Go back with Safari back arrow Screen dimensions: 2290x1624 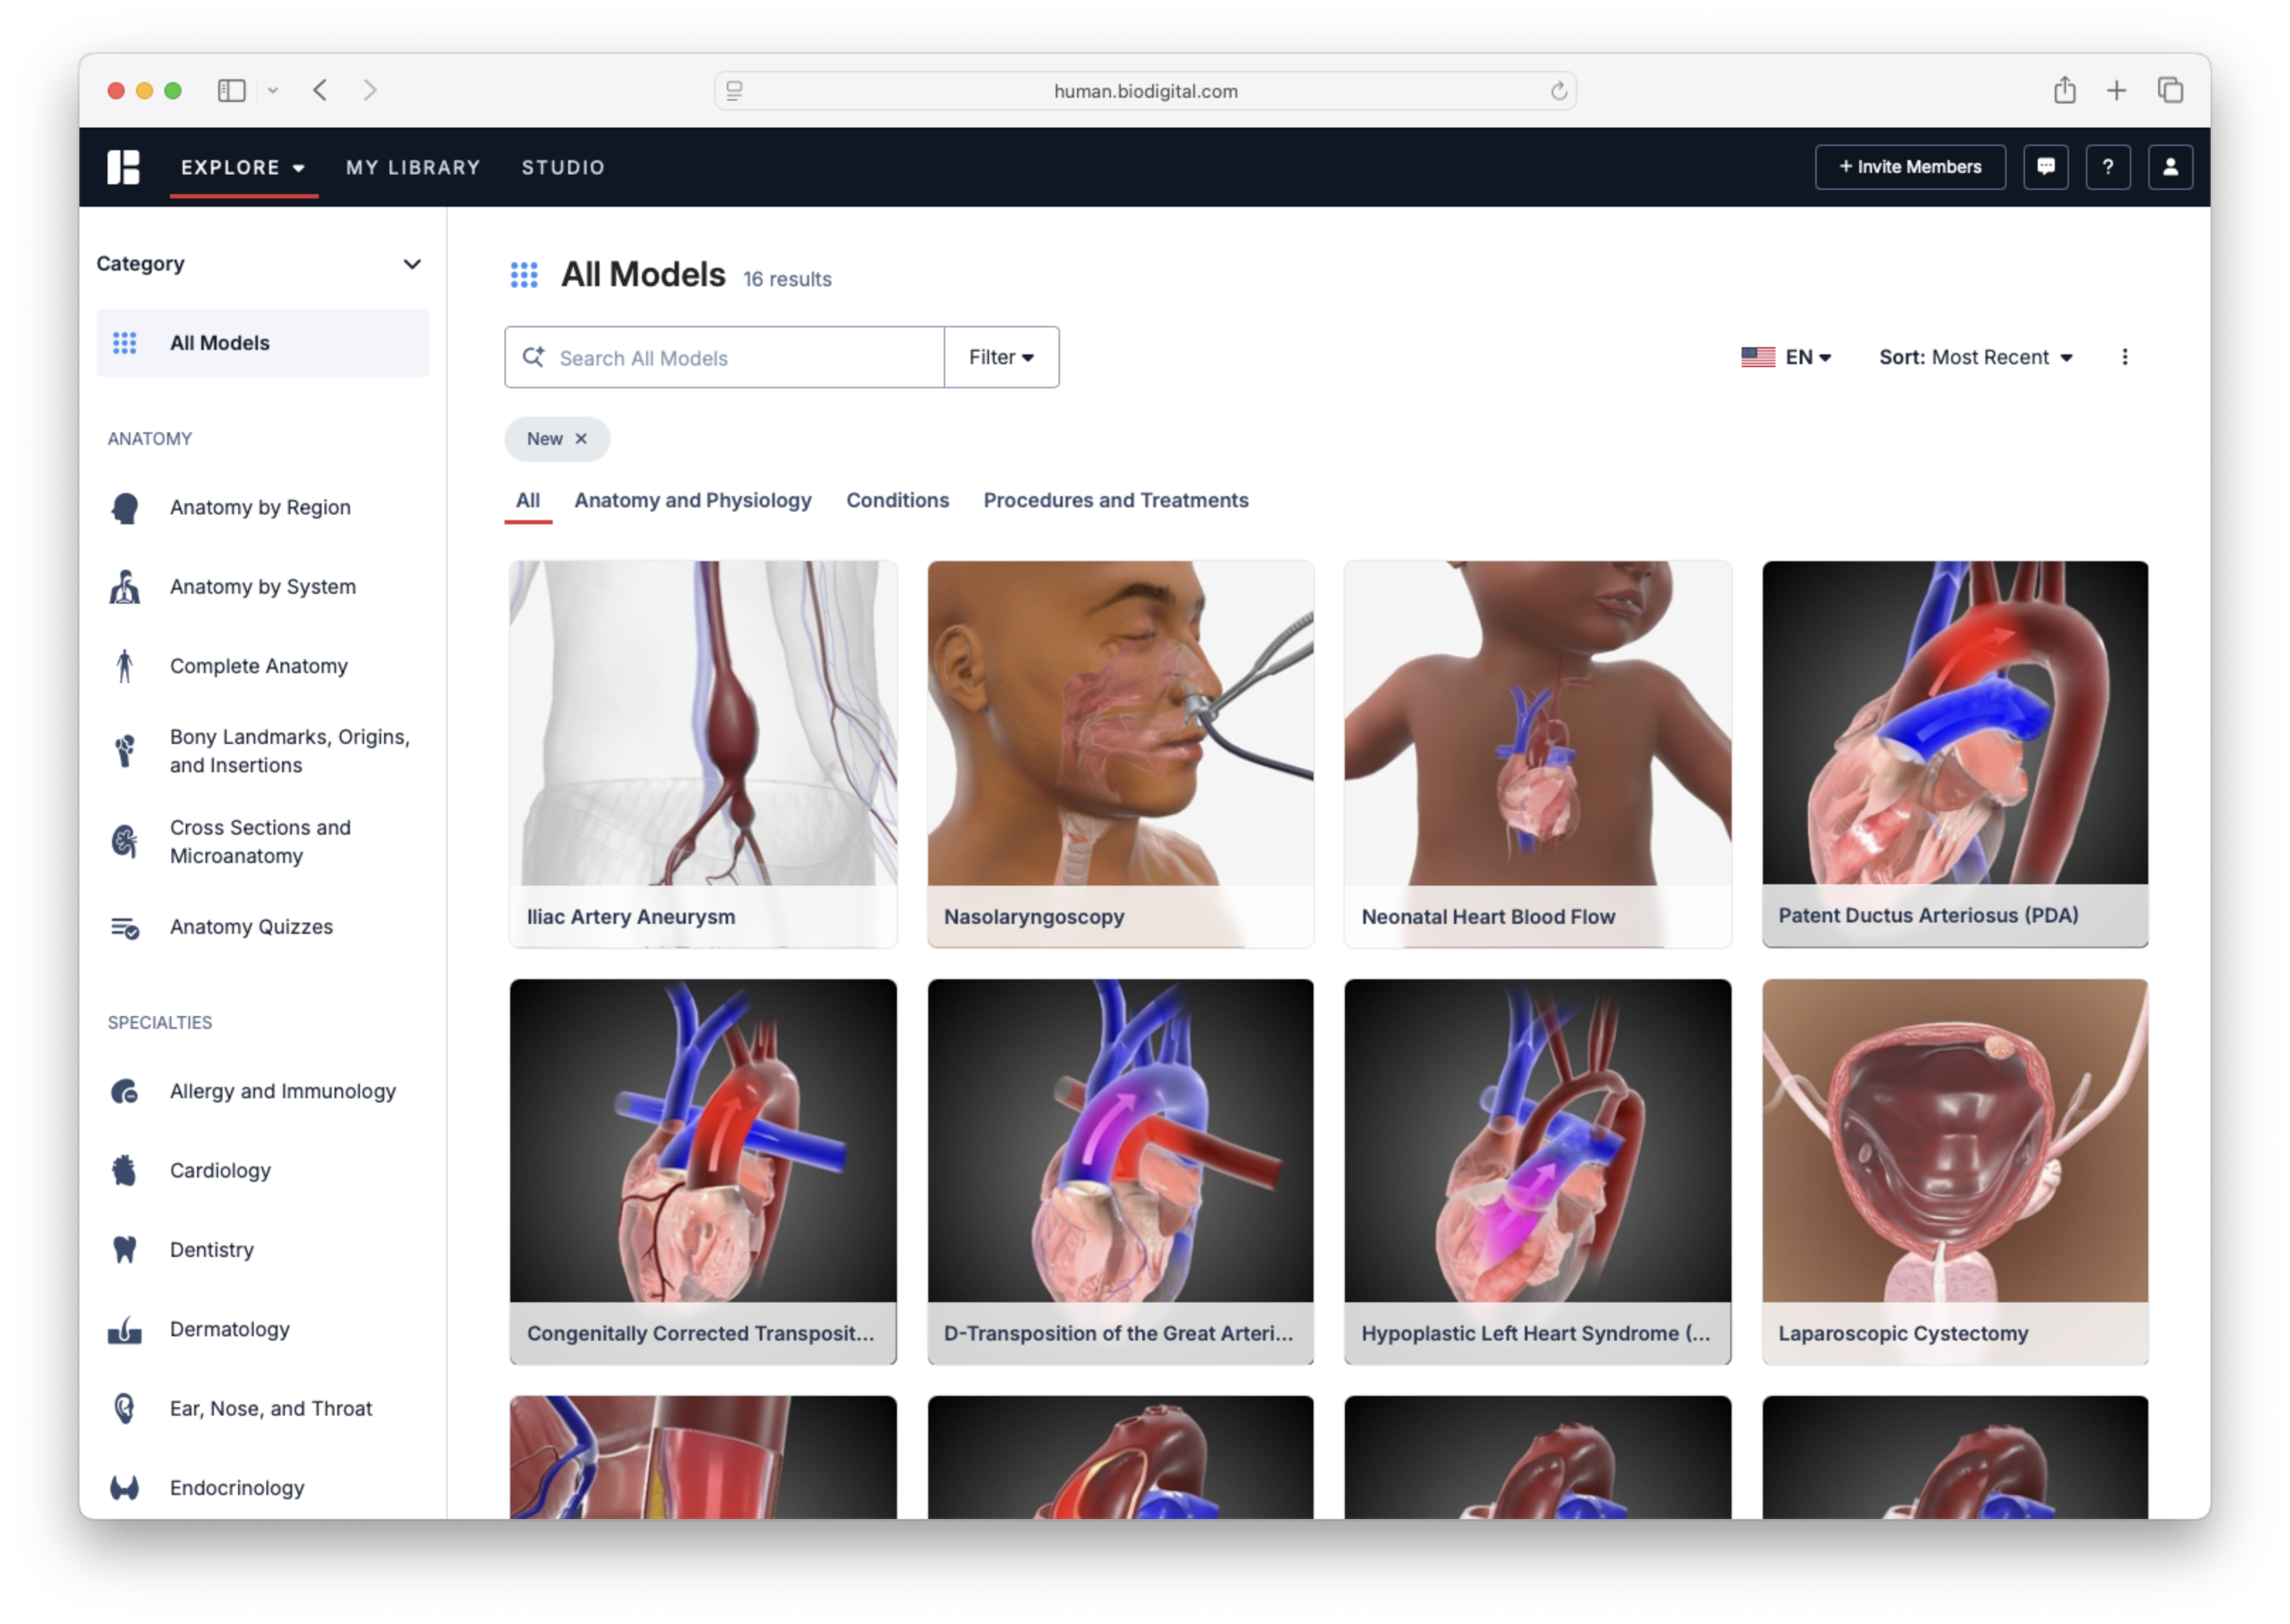(320, 90)
